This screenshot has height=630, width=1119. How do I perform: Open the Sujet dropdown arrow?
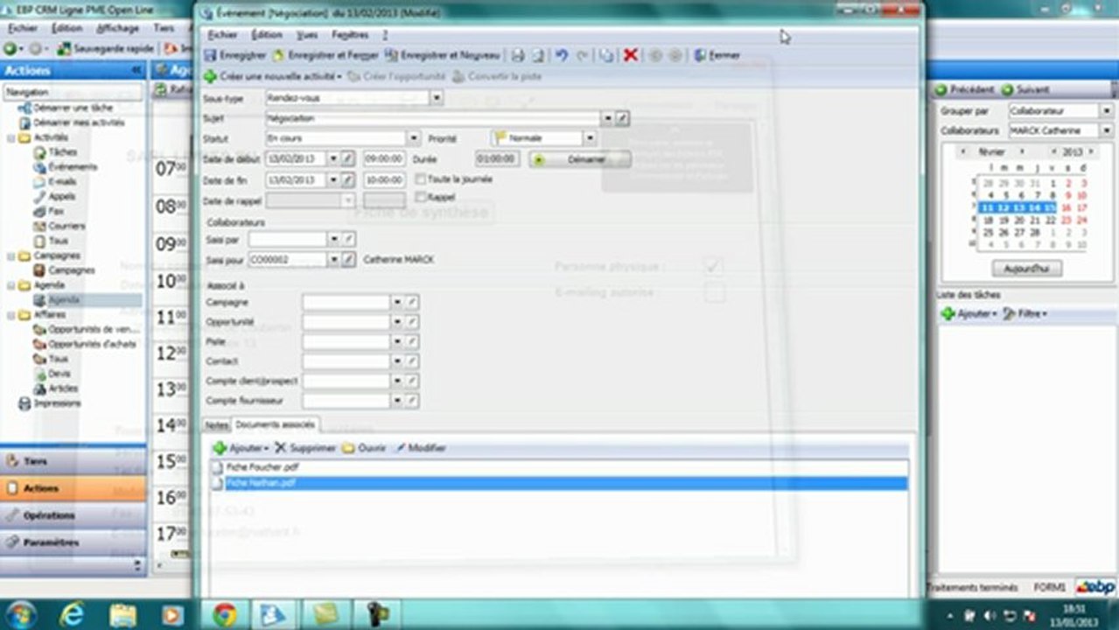point(607,118)
